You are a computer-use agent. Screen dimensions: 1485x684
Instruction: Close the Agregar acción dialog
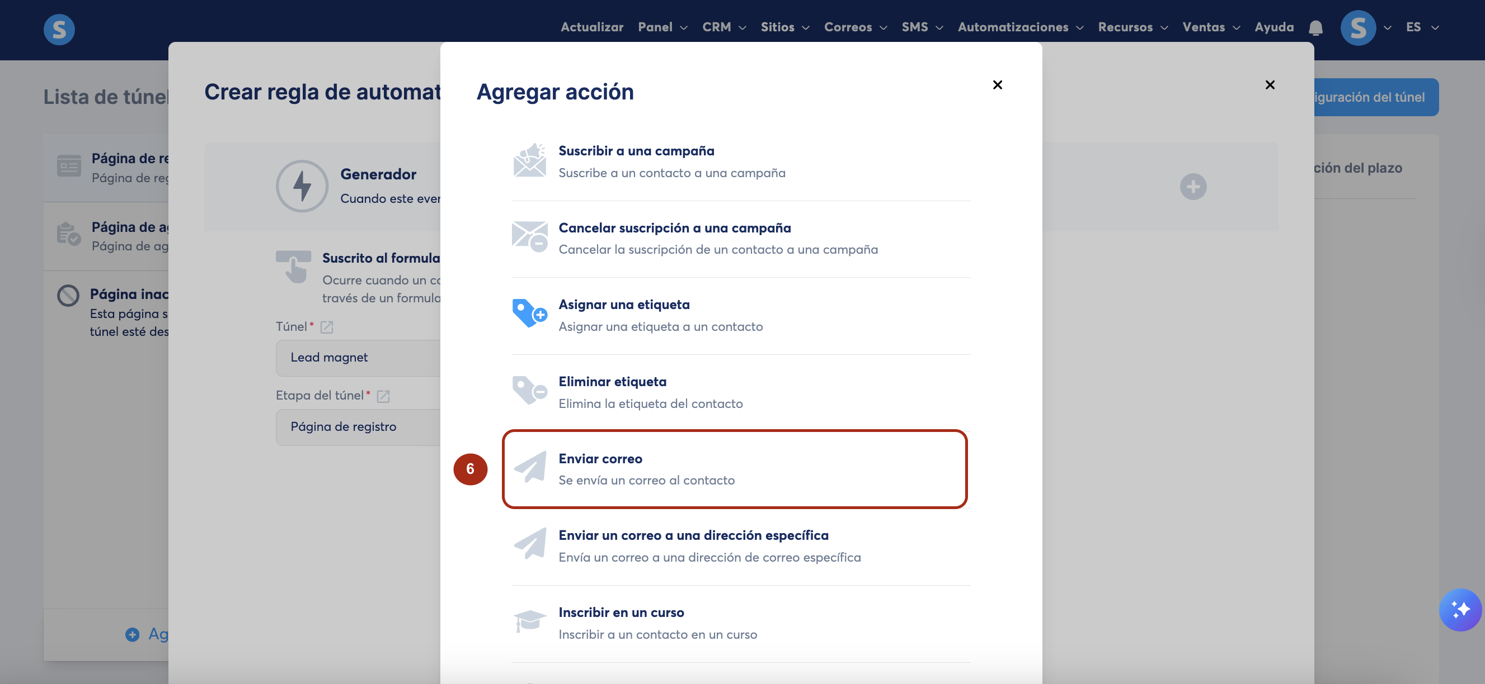click(x=997, y=85)
